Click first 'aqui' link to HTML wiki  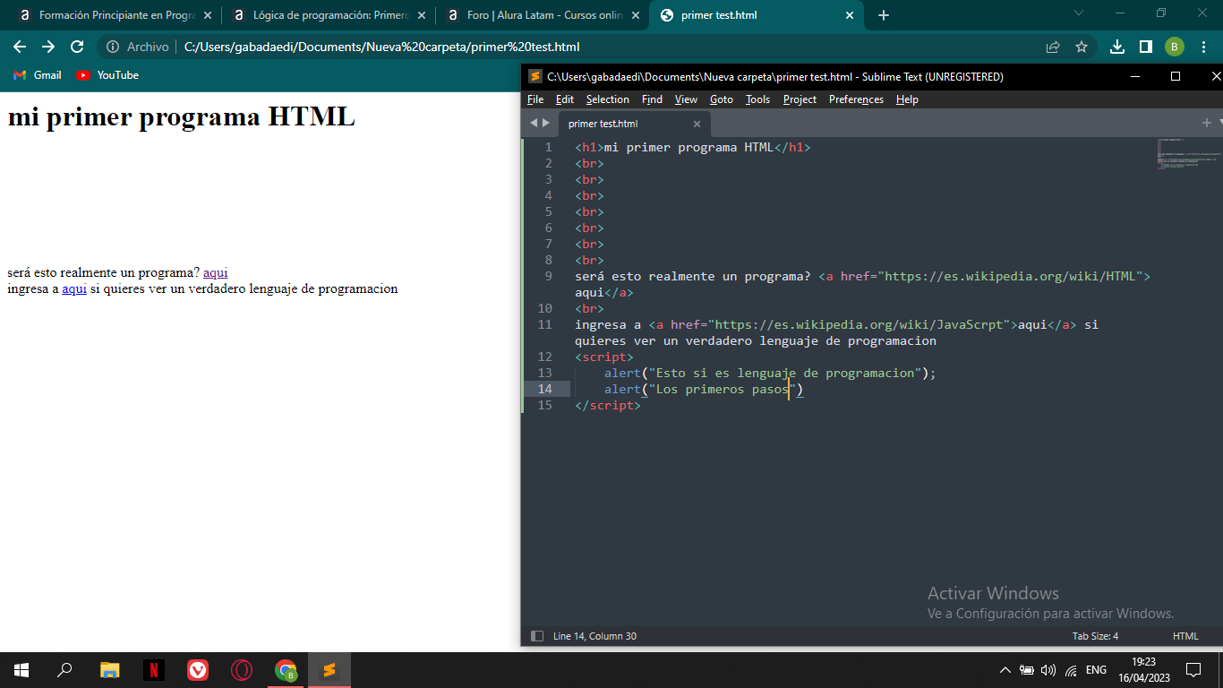(x=216, y=272)
